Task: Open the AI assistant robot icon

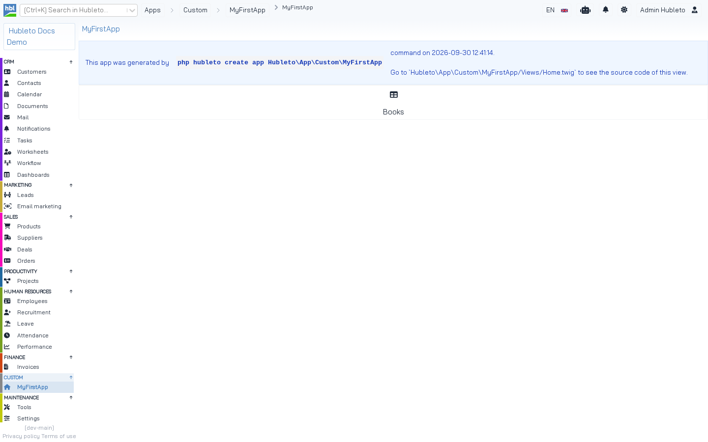Action: tap(585, 10)
